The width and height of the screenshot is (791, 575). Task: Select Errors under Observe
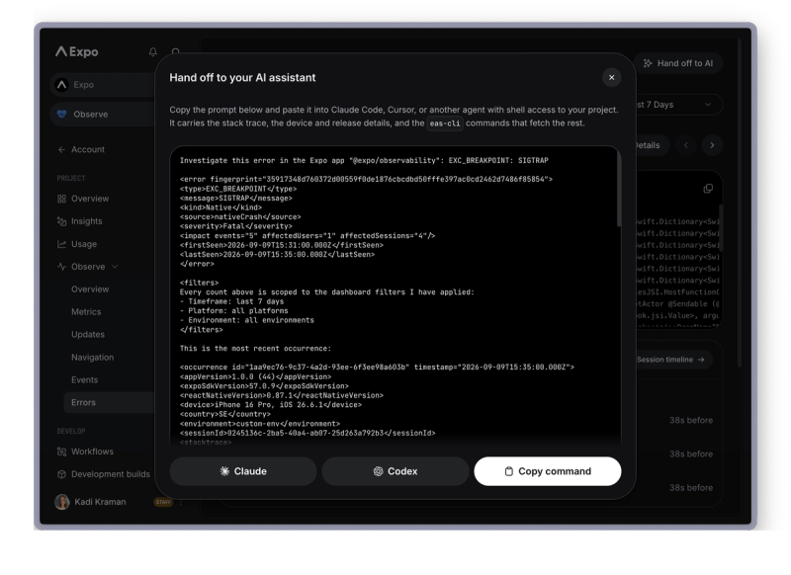[110, 403]
